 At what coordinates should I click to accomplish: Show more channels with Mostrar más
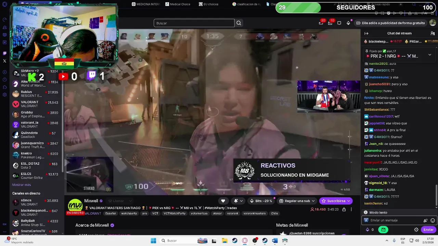[22, 185]
